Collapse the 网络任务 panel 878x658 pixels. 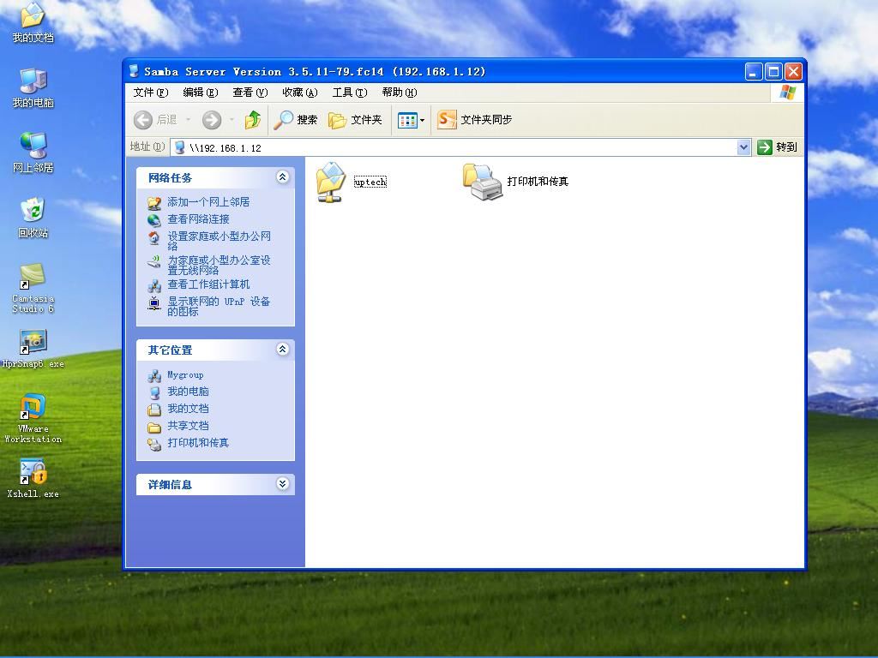(x=283, y=177)
